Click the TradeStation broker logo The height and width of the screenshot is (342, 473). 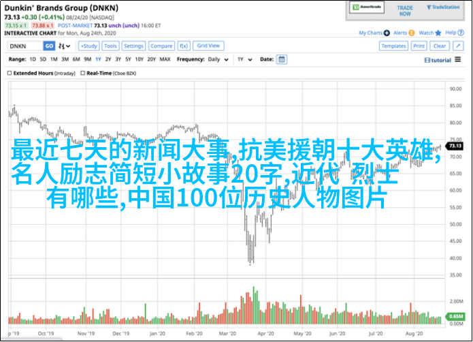tap(443, 7)
